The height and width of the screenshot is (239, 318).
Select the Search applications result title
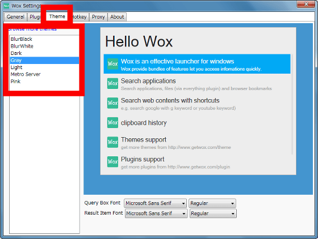pyautogui.click(x=148, y=81)
